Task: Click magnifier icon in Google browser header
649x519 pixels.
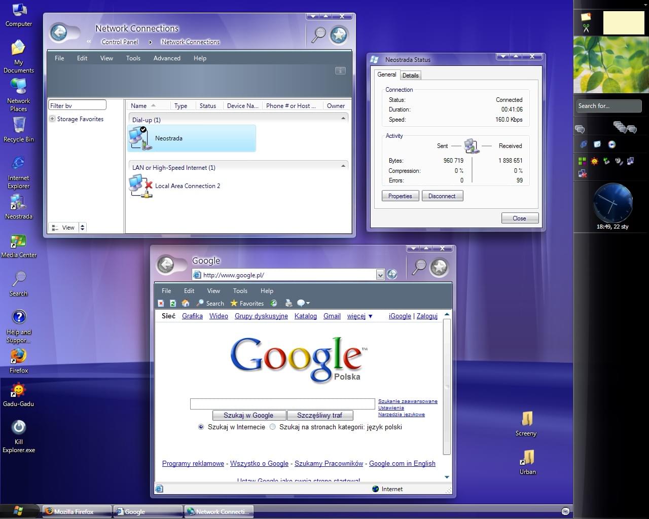Action: (x=419, y=267)
